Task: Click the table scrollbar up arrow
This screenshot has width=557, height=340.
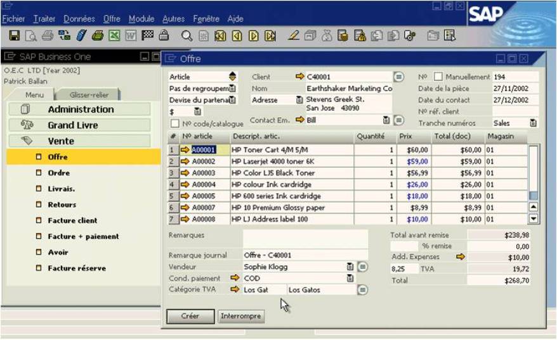Action: [x=533, y=206]
